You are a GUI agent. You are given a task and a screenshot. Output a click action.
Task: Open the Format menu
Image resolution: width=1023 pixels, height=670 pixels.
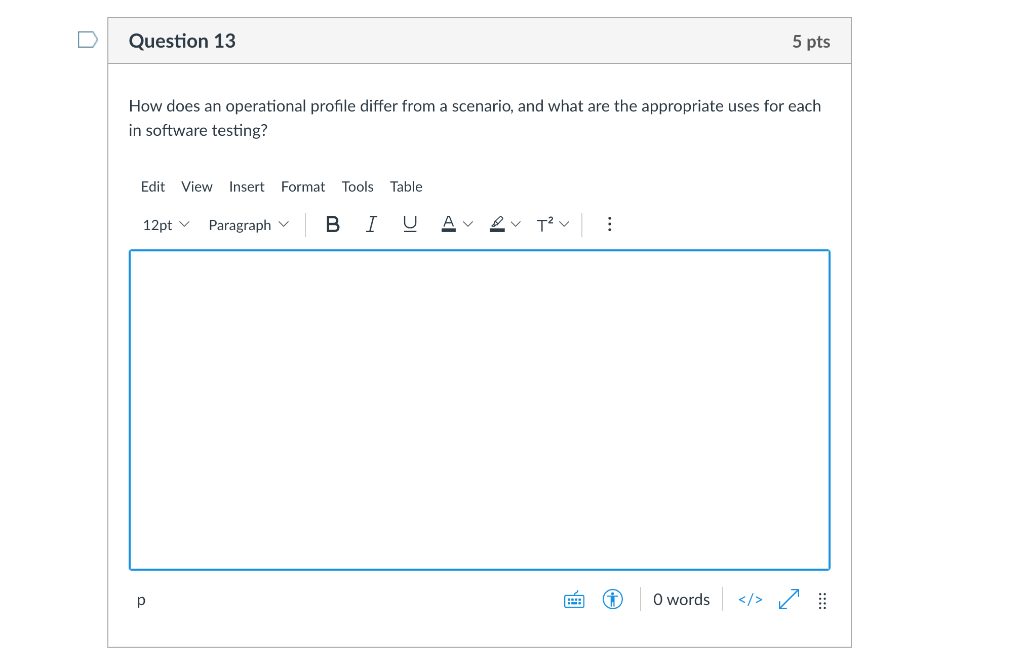[x=303, y=187]
